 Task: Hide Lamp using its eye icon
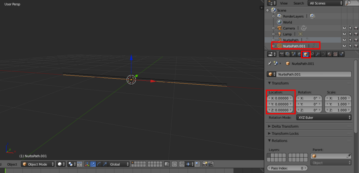pyautogui.click(x=344, y=34)
